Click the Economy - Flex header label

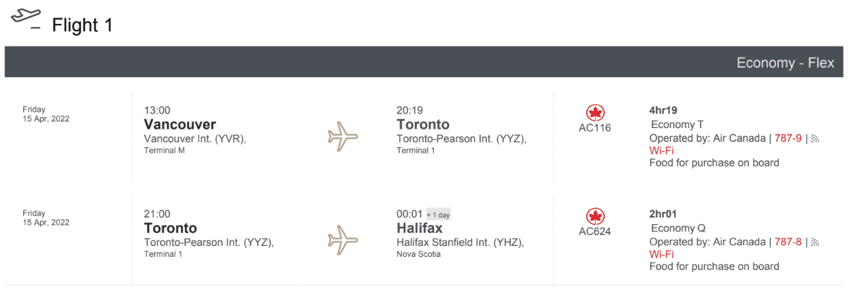[785, 63]
